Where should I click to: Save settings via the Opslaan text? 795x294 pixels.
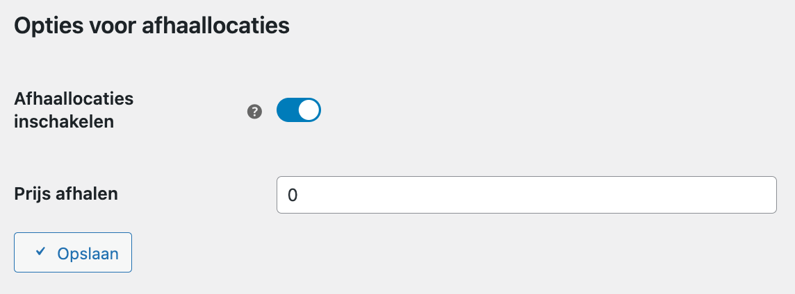click(88, 253)
